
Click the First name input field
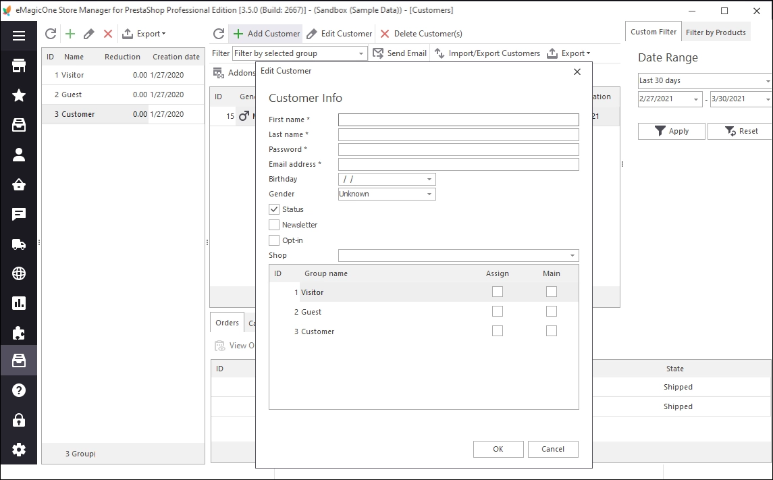[458, 119]
